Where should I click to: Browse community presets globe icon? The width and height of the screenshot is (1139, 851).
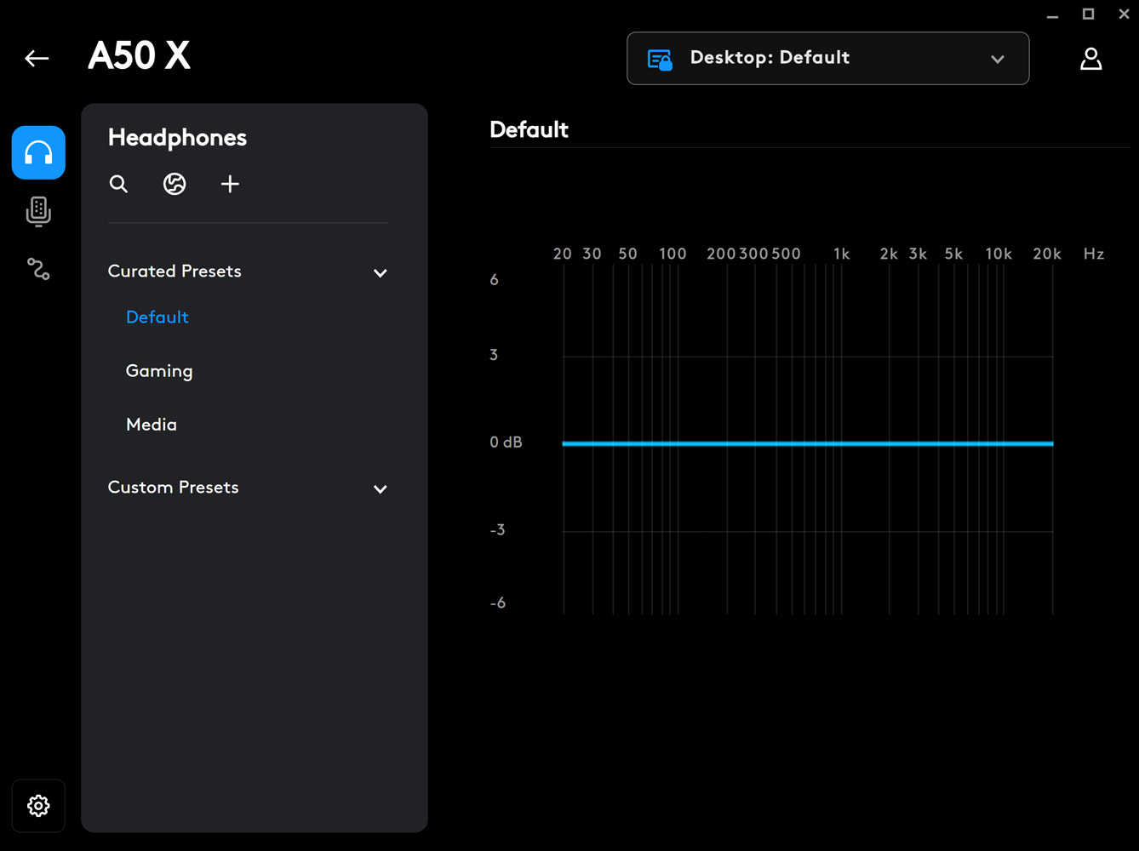175,184
